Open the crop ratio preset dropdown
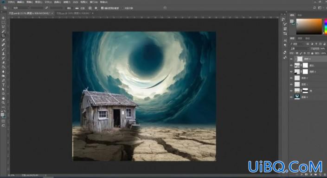The image size is (327, 178). pyautogui.click(x=21, y=8)
